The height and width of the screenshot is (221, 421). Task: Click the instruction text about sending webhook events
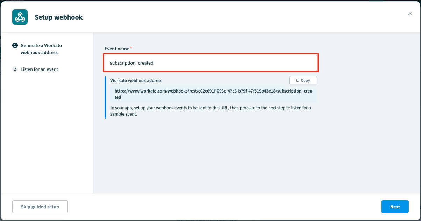click(210, 111)
